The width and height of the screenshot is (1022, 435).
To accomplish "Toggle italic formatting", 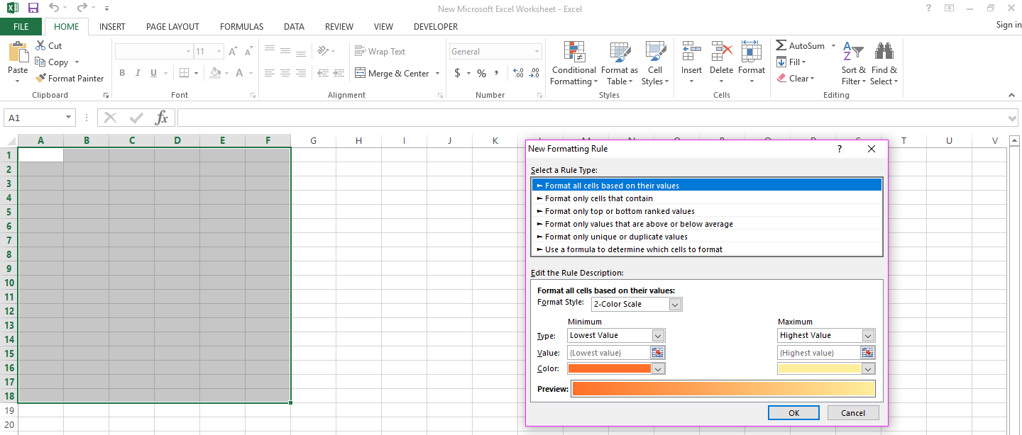I will tap(137, 73).
